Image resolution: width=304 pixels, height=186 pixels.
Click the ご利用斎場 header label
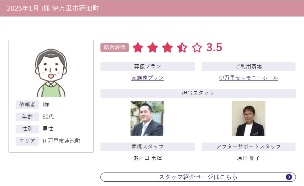249,66
